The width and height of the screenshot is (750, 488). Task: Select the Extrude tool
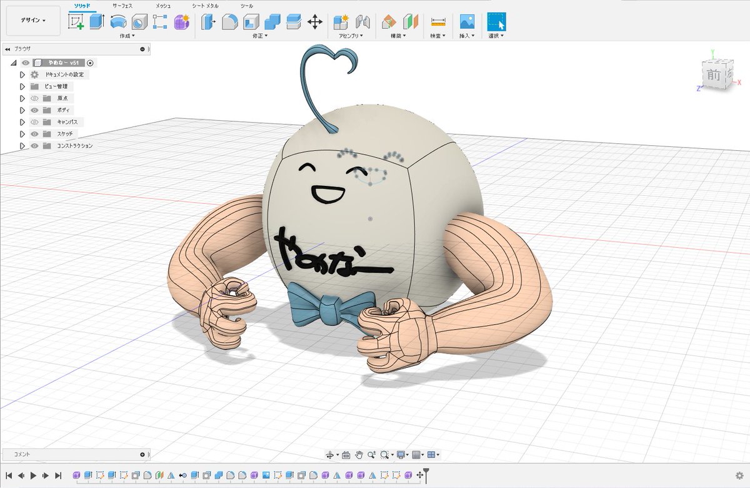96,22
